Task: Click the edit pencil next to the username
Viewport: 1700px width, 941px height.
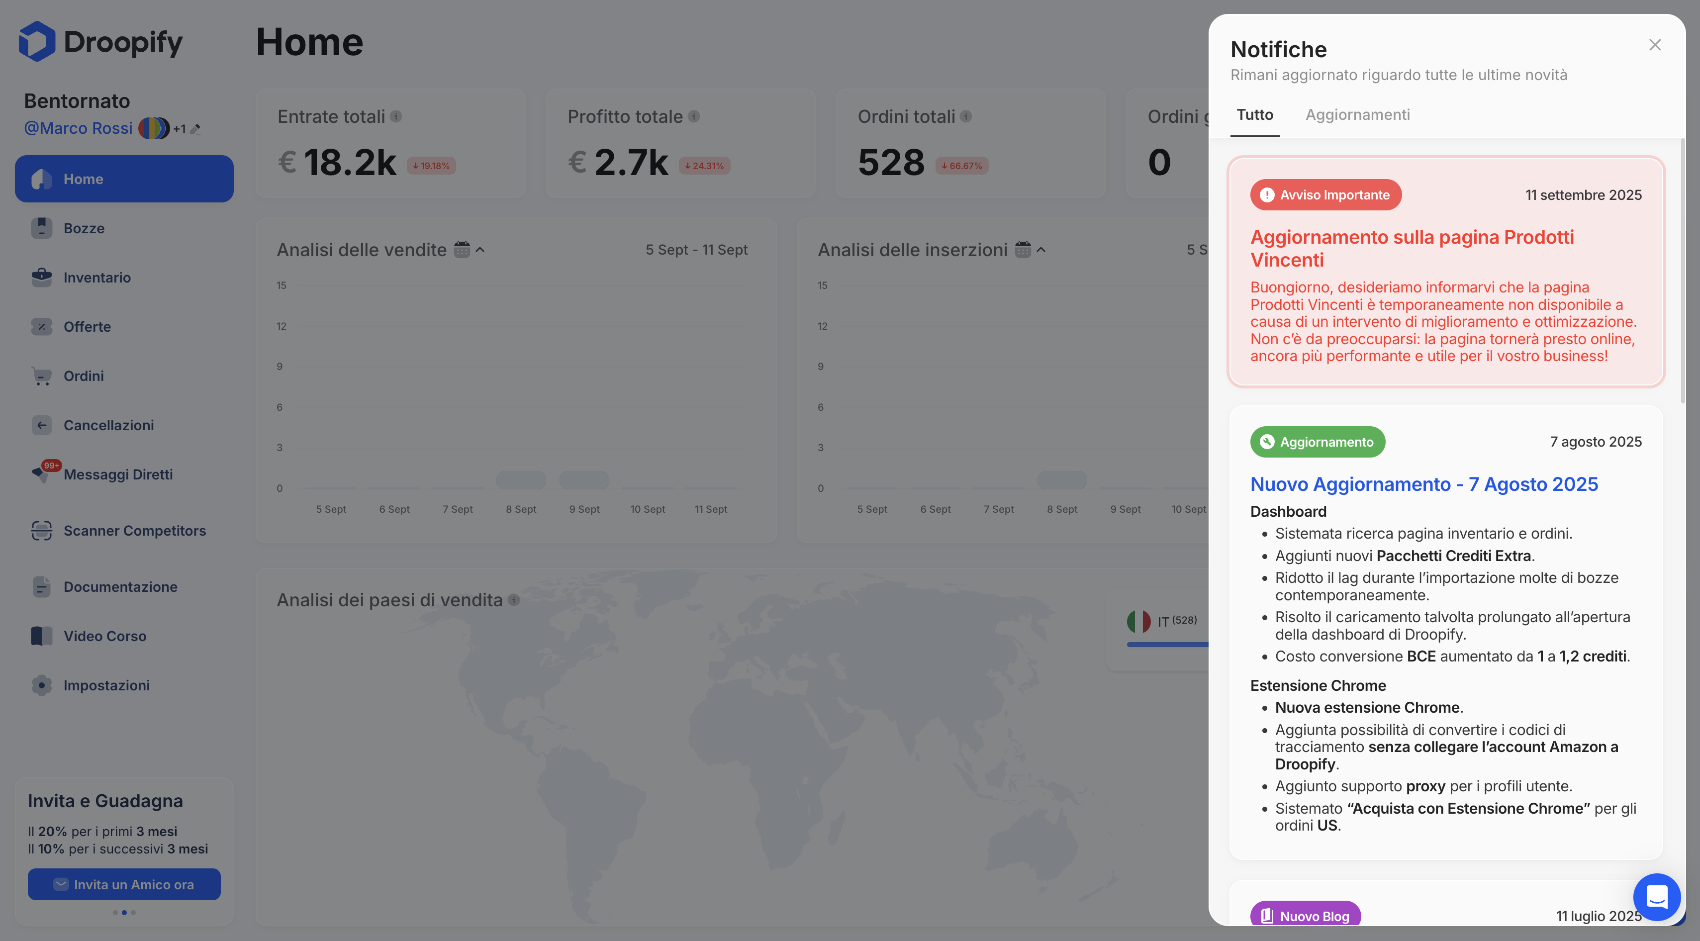Action: click(x=195, y=129)
